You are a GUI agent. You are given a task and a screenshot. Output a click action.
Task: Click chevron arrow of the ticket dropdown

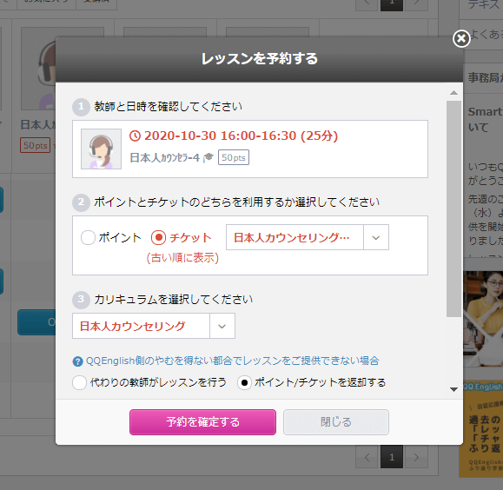(376, 237)
